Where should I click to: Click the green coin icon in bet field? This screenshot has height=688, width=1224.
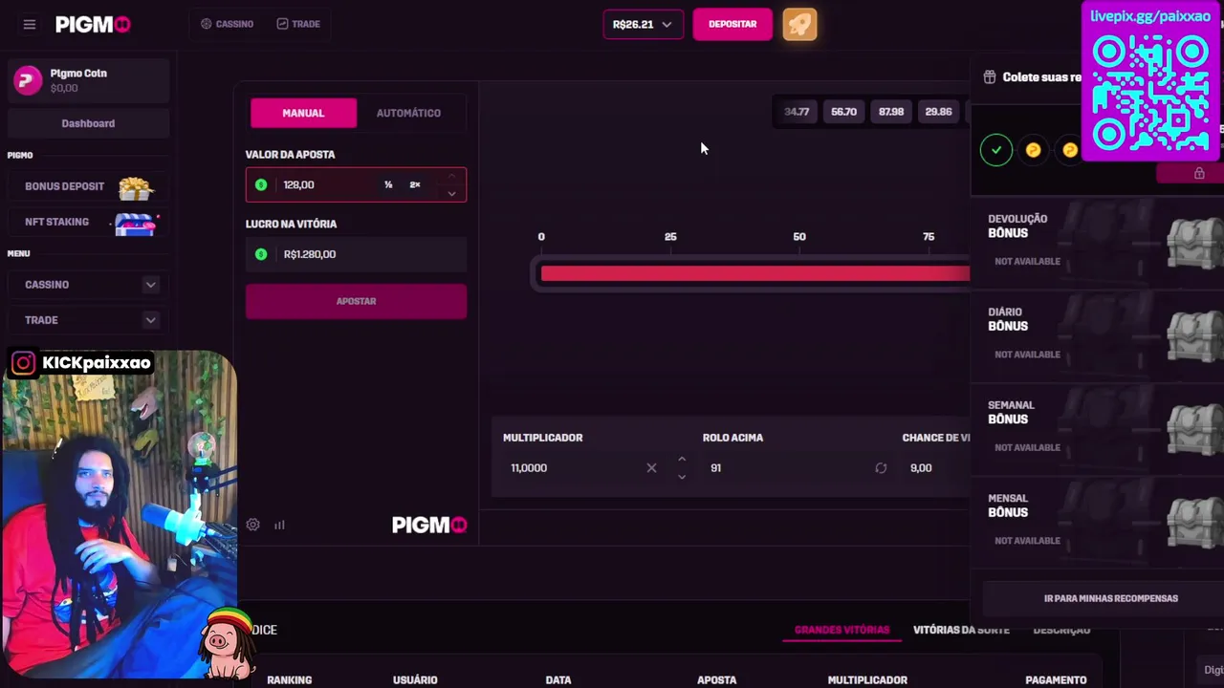[261, 184]
